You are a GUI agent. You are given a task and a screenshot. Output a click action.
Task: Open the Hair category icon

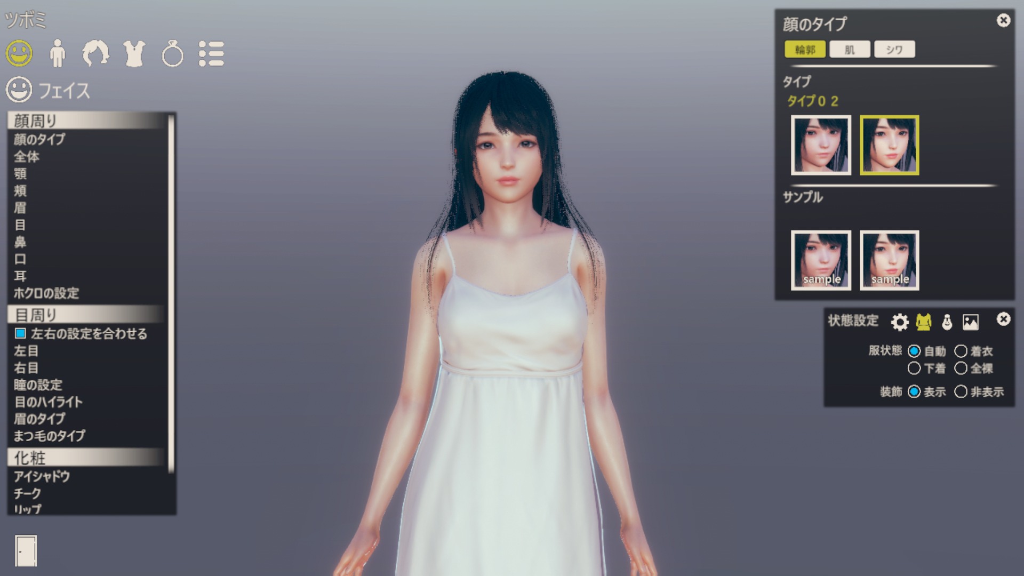pyautogui.click(x=95, y=53)
